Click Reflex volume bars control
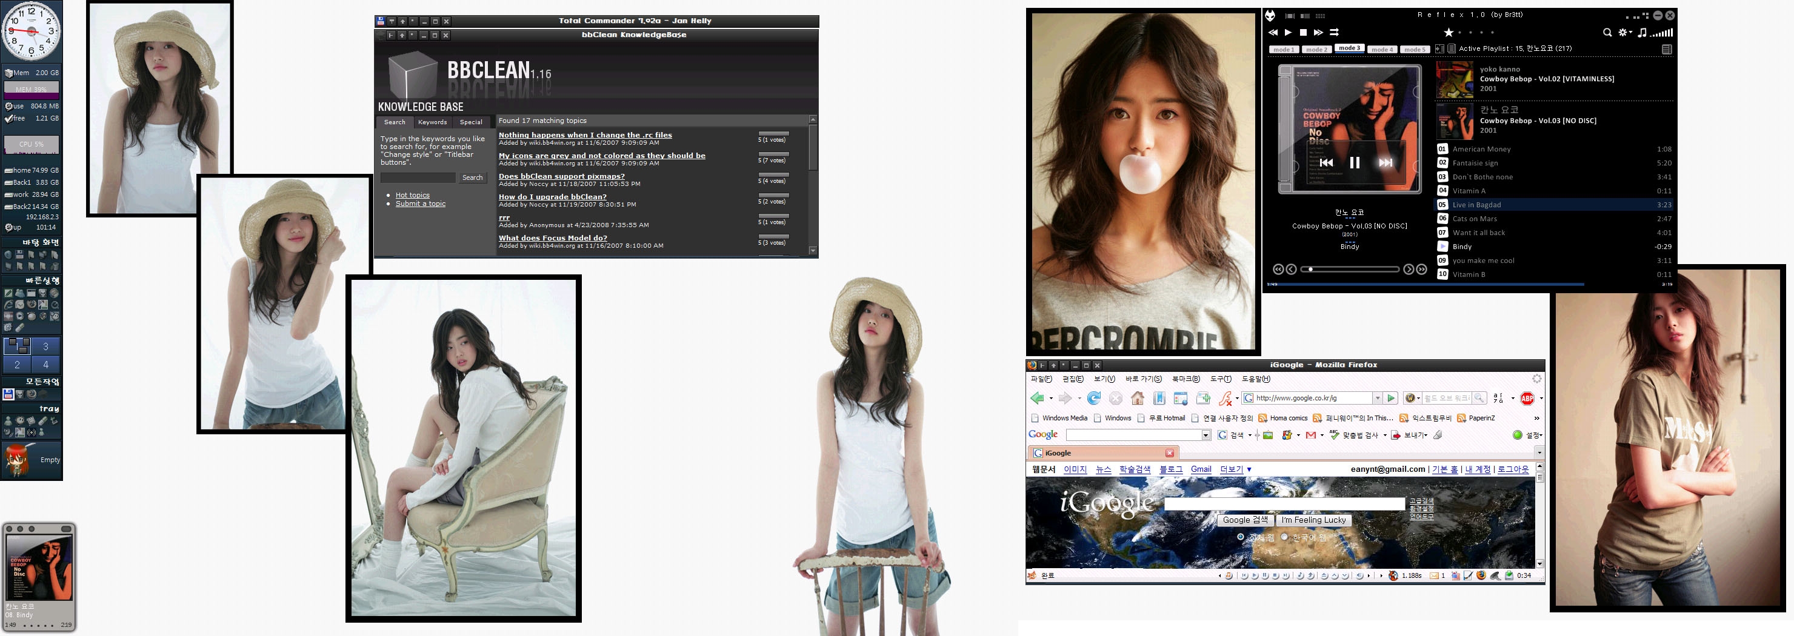Viewport: 1794px width, 636px height. click(1662, 32)
